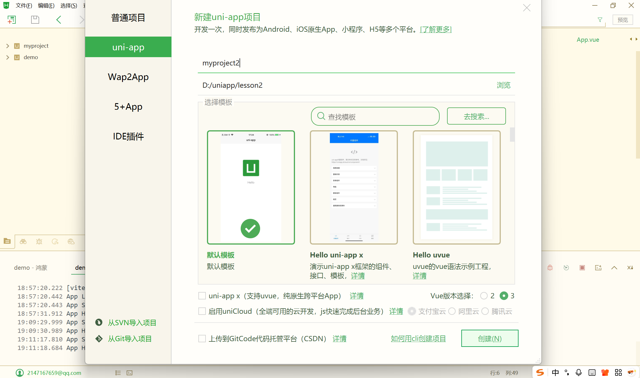This screenshot has width=640, height=378.
Task: Open the project explorer panel icon
Action: [x=7, y=241]
